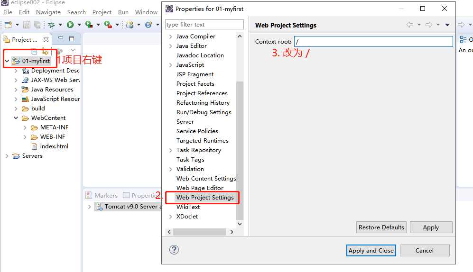473x272 pixels.
Task: Expand the JAX-WS Web Services node
Action: pos(16,80)
